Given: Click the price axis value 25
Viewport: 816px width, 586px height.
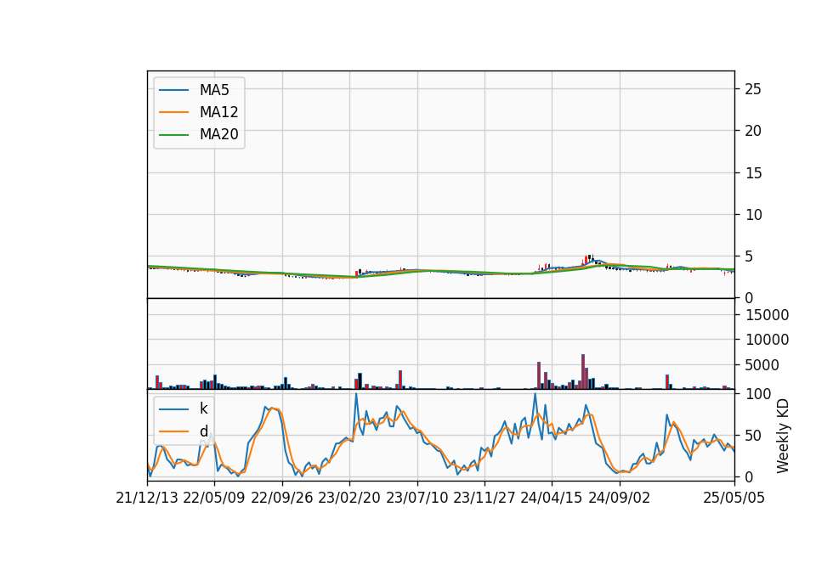Looking at the screenshot, I should point(753,89).
